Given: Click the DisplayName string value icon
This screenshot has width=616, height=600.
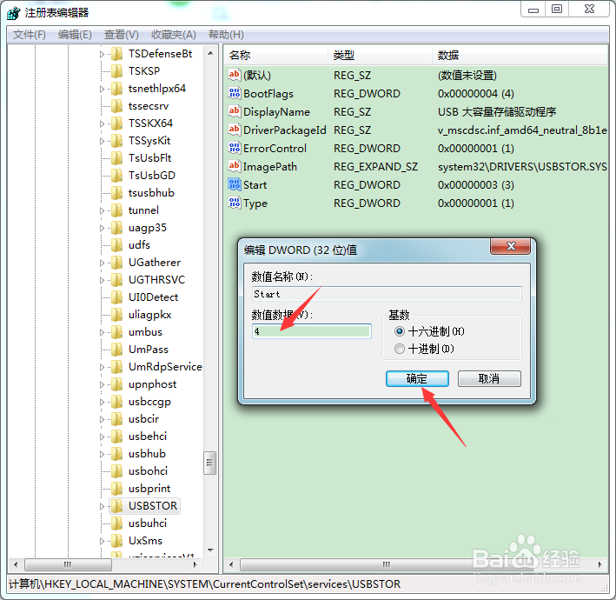Looking at the screenshot, I should point(234,111).
